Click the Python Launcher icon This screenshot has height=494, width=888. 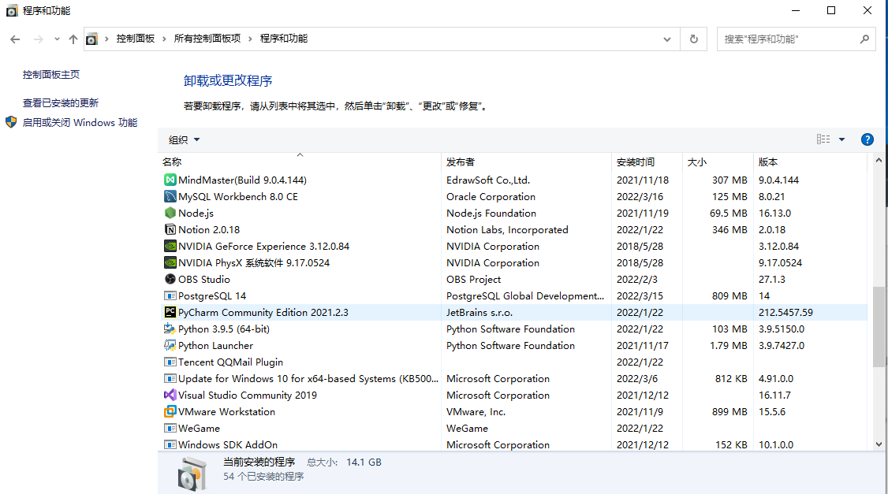pyautogui.click(x=170, y=345)
